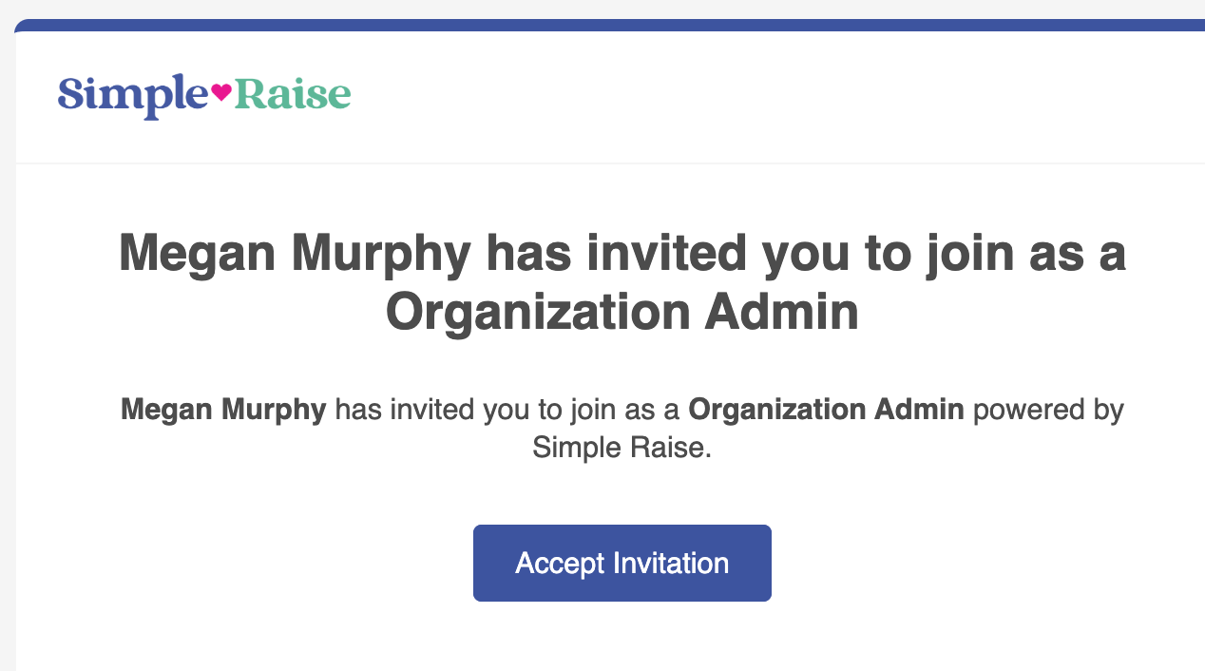Image resolution: width=1205 pixels, height=671 pixels.
Task: Click "powered by" text in the paragraph
Action: [x=1049, y=411]
